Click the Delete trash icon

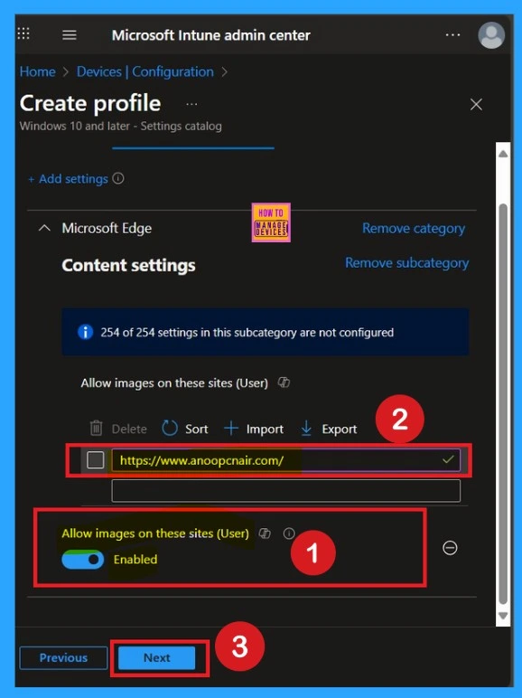96,429
